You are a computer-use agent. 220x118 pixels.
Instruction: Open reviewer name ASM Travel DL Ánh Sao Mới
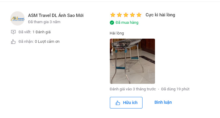pyautogui.click(x=56, y=15)
